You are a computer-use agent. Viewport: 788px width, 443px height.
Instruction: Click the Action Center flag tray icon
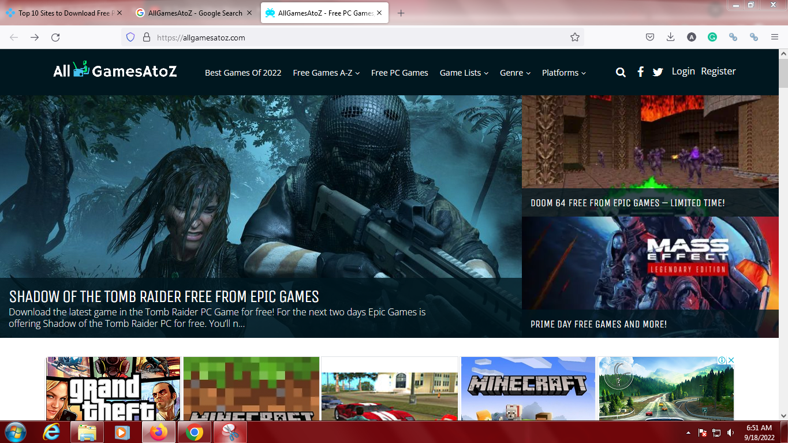tap(703, 433)
